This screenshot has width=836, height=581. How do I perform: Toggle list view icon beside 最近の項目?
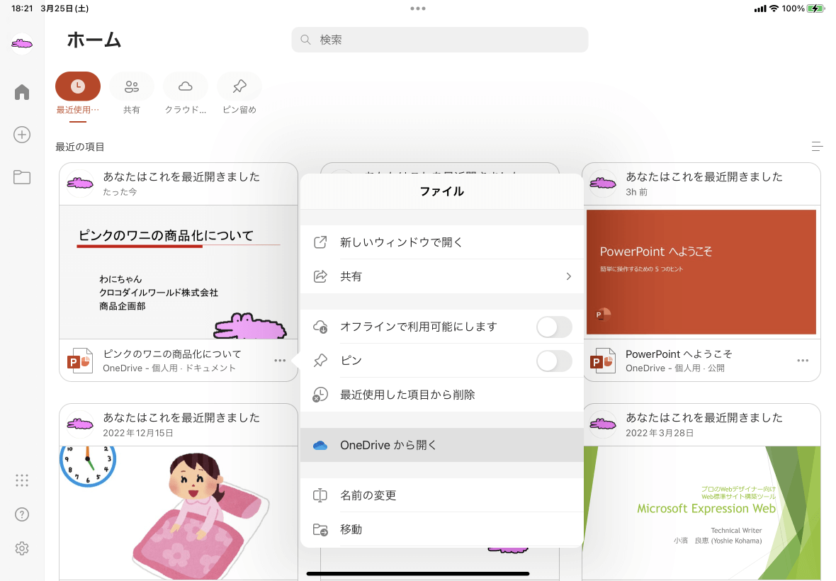[817, 146]
